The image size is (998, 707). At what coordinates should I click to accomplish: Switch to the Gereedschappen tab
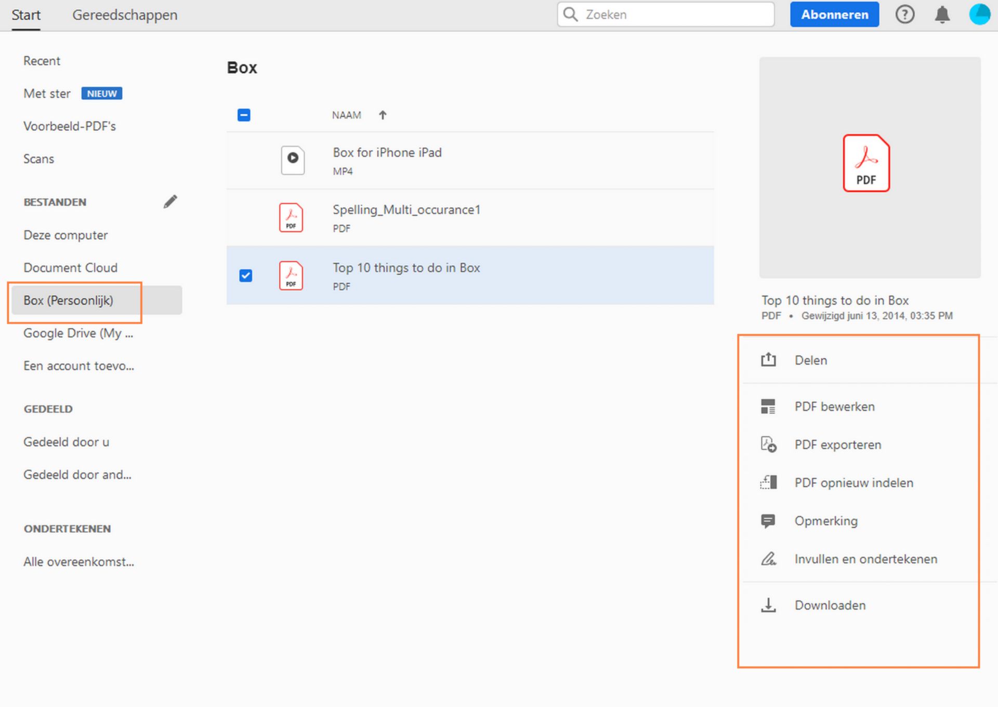[x=125, y=15]
